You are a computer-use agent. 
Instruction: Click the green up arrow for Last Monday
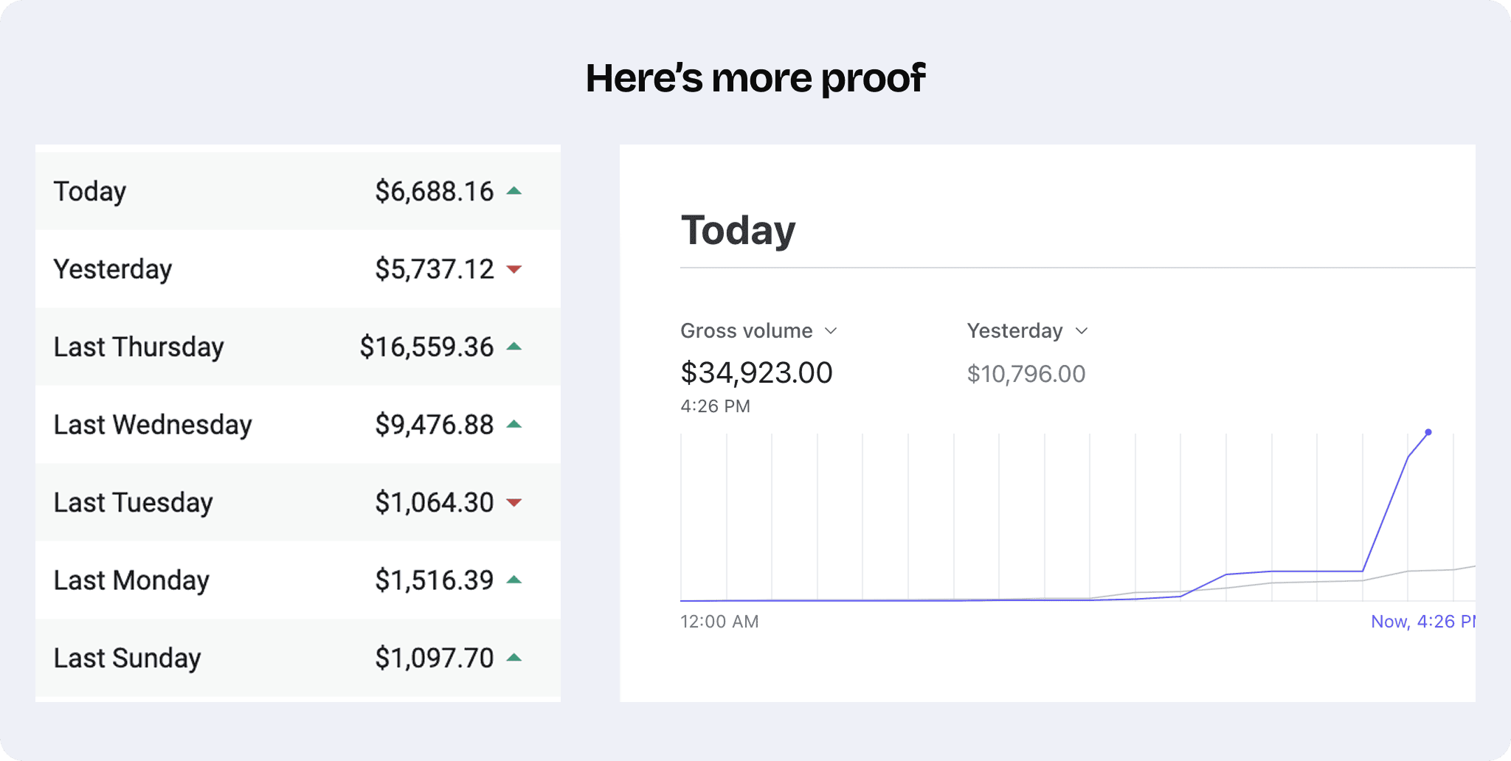514,580
